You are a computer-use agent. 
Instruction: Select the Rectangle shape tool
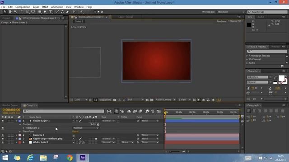[40, 12]
